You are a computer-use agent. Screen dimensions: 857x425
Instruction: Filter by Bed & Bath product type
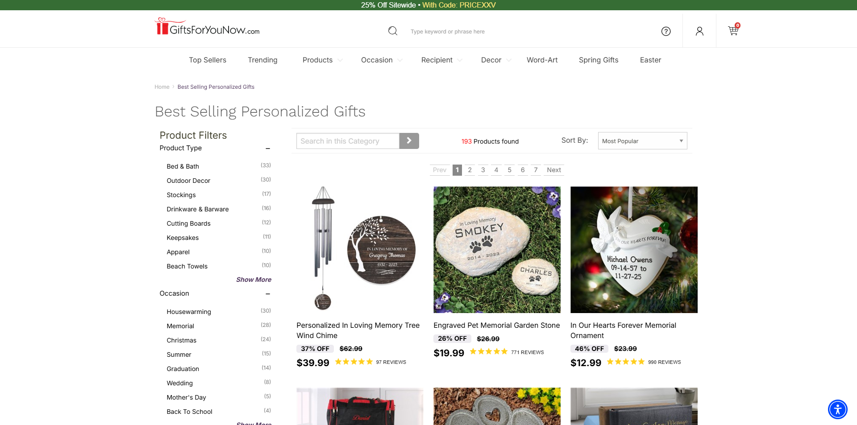pyautogui.click(x=183, y=166)
